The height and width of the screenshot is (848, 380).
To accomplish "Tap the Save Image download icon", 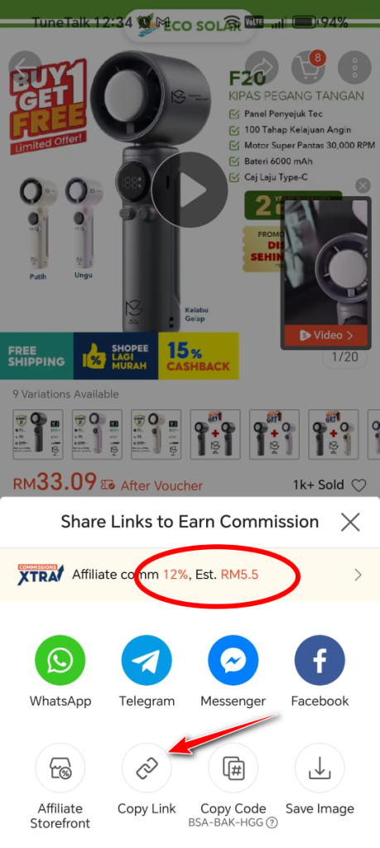I will tap(320, 768).
